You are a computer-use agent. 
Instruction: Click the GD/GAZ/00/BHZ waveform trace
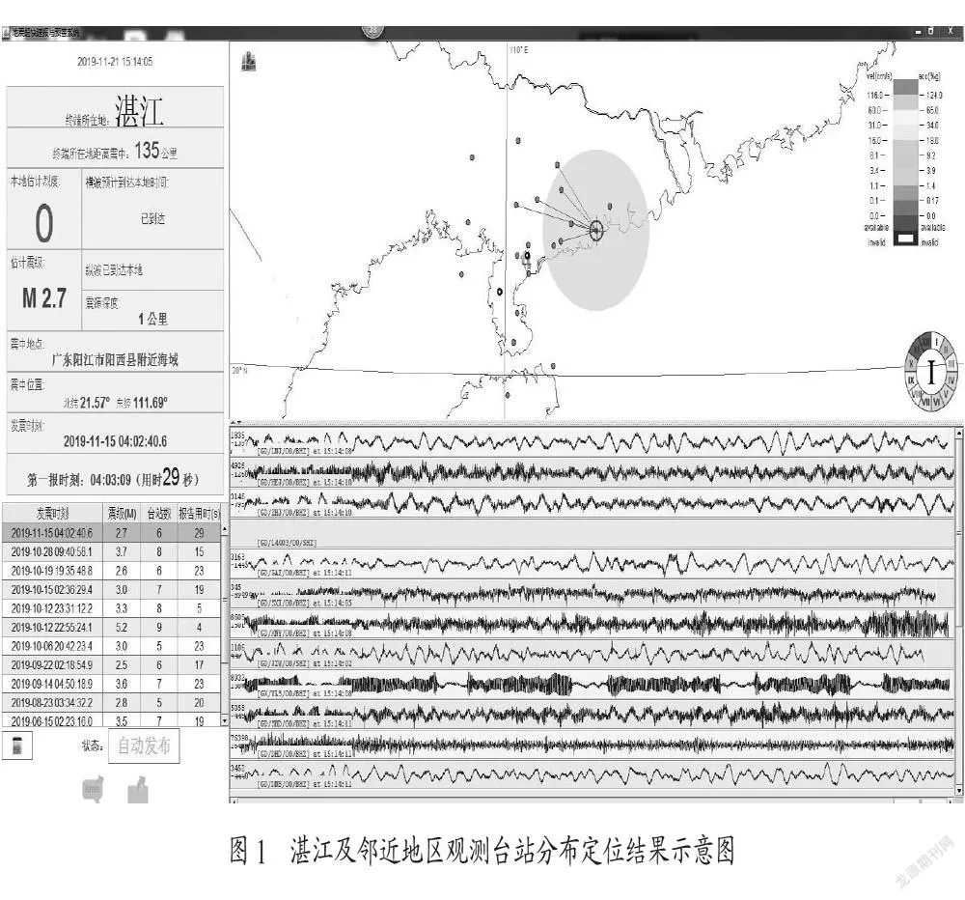click(593, 562)
